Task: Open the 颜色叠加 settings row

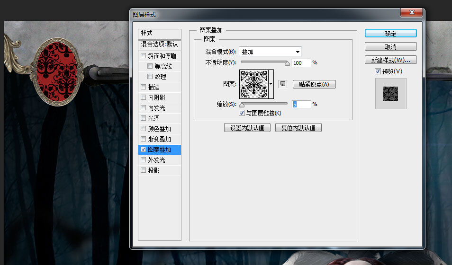Action: (159, 128)
